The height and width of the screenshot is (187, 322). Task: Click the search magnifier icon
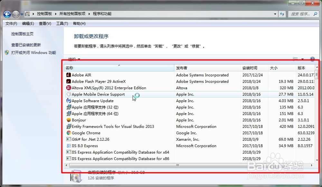(x=315, y=14)
